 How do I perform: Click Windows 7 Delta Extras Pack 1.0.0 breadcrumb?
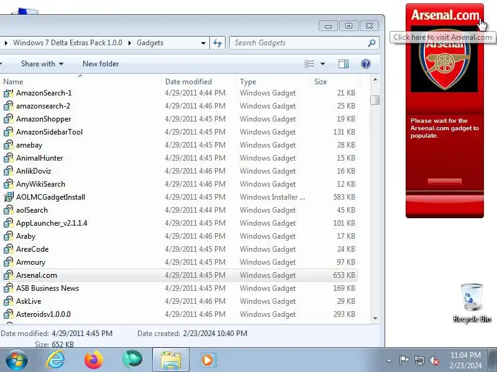pyautogui.click(x=68, y=43)
